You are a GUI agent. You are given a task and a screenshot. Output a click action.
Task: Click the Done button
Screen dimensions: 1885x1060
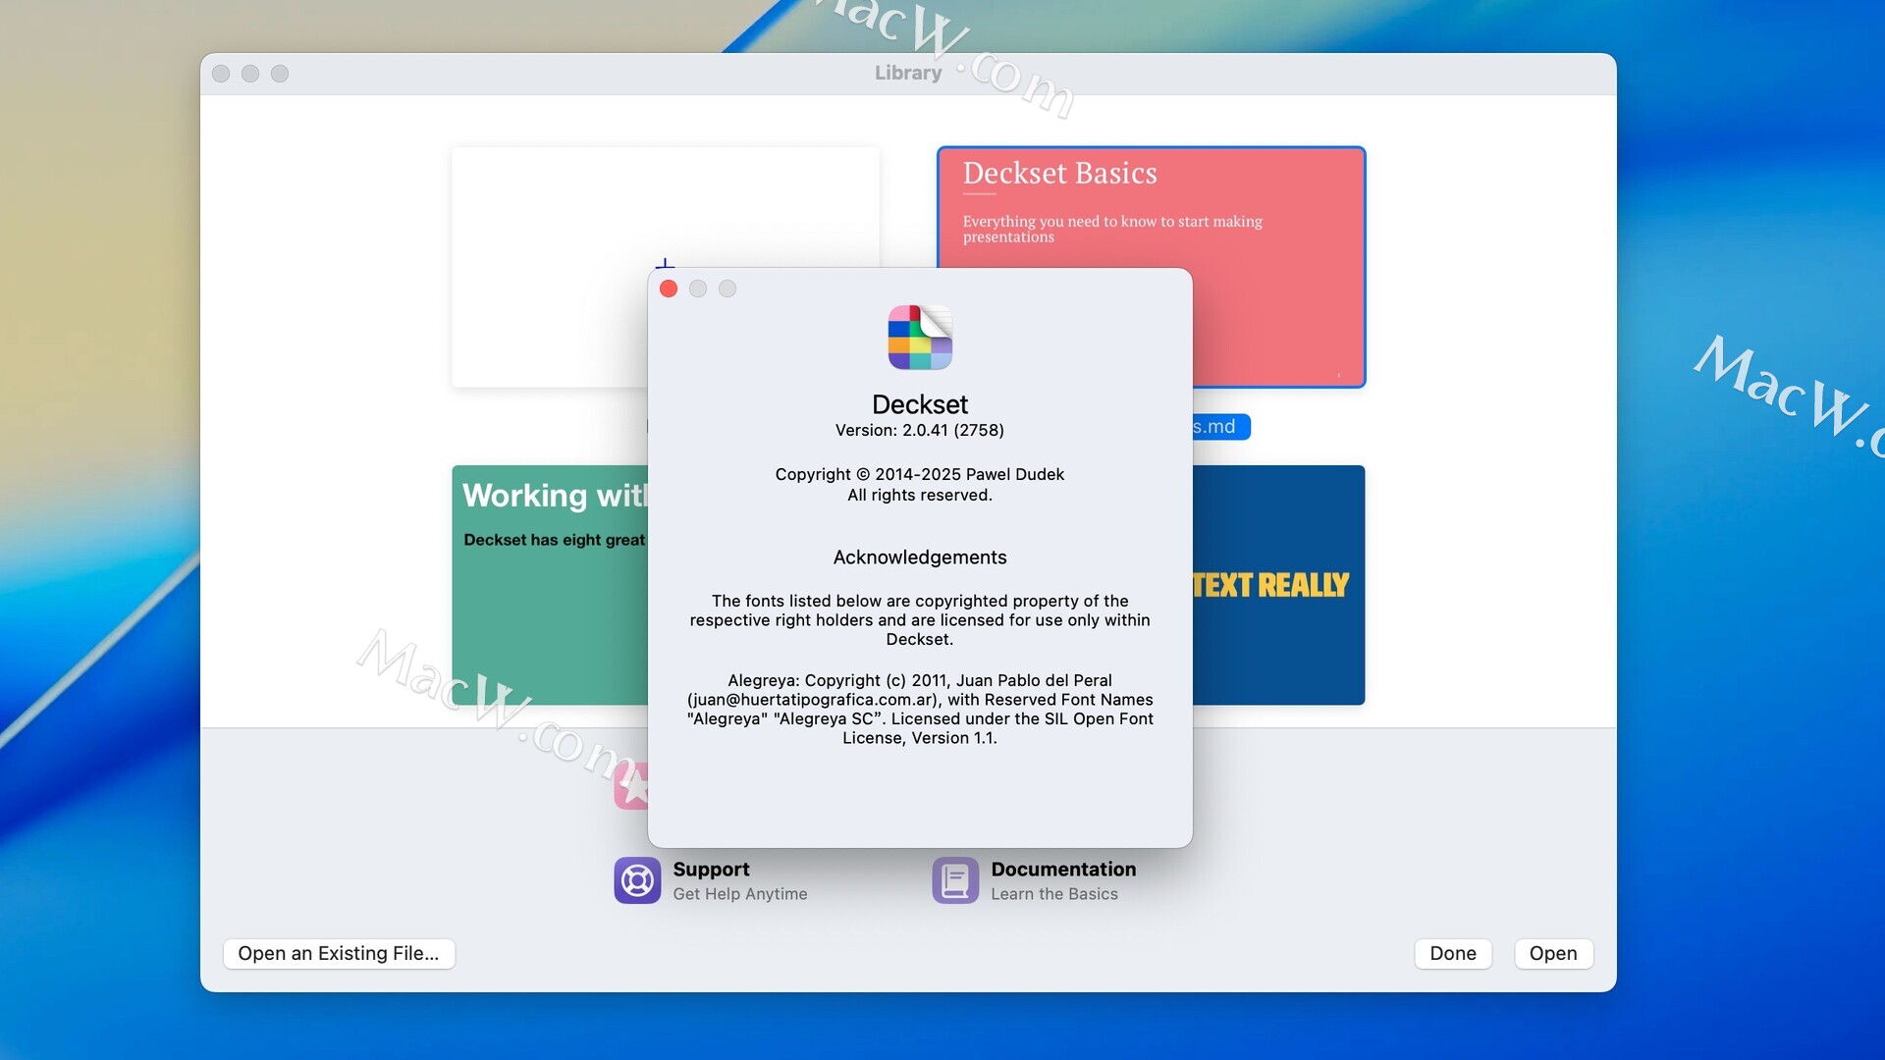point(1453,954)
